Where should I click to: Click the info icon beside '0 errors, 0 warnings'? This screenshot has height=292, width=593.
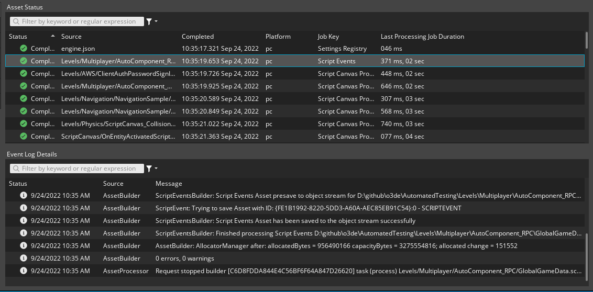click(23, 258)
